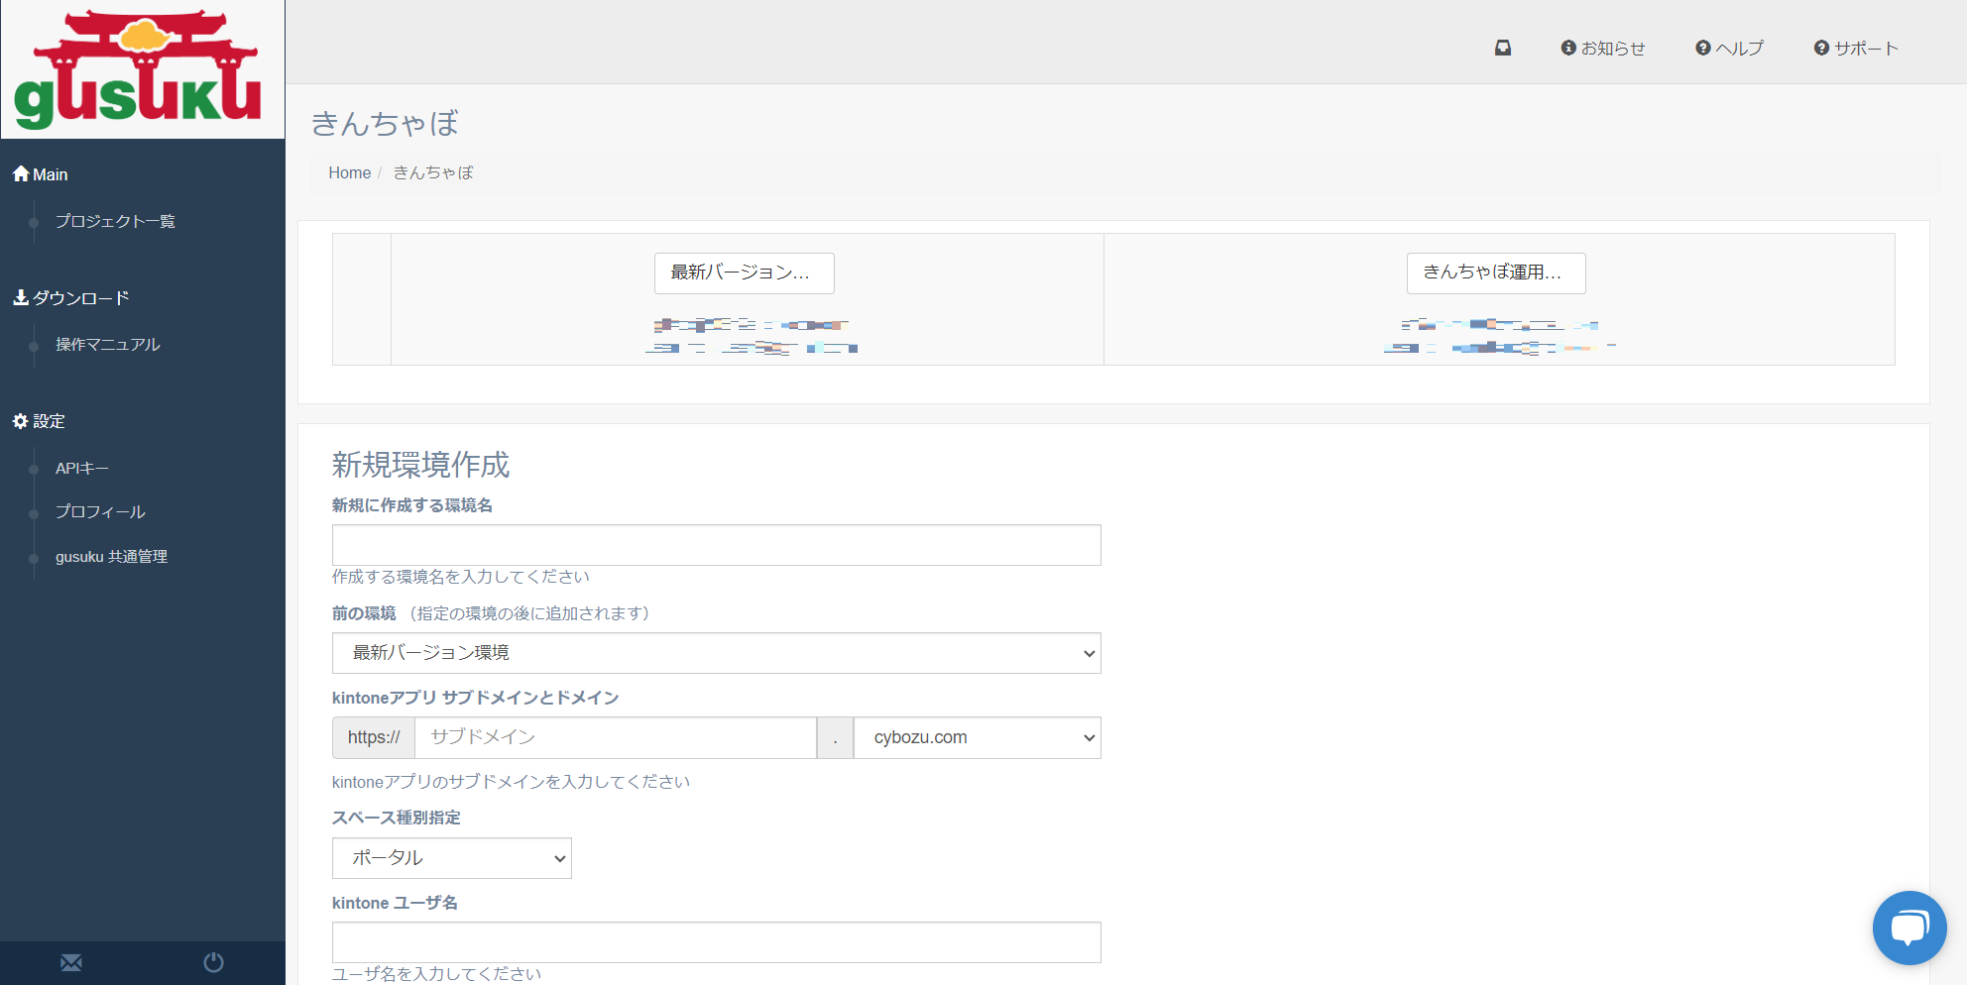The image size is (1967, 985).
Task: Open the cybozu.com domain dropdown
Action: click(x=977, y=738)
